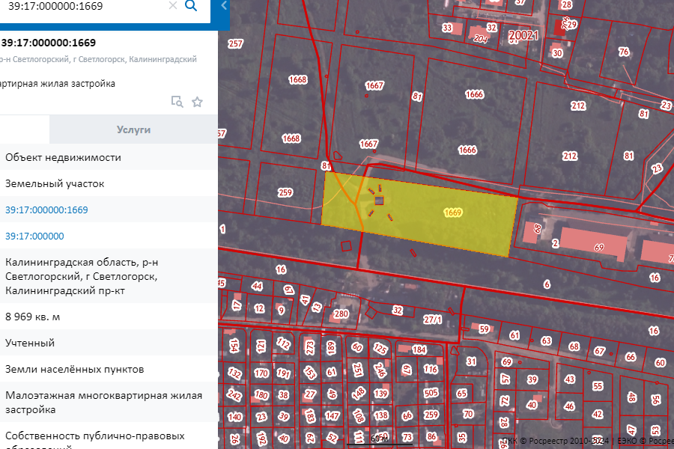The height and width of the screenshot is (449, 674).
Task: Select the parcel labeled 280
Action: (341, 314)
